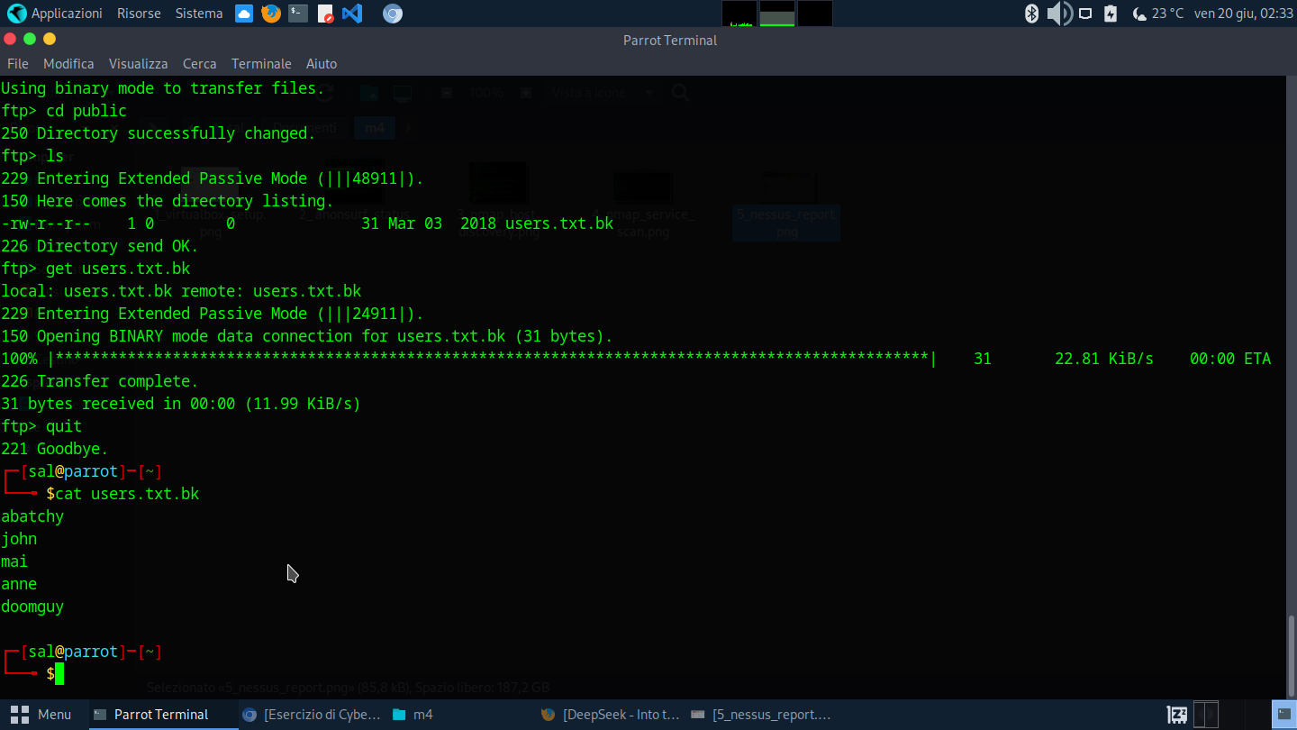Screen dimensions: 1297x730
Task: Open the Terminale menu
Action: click(261, 64)
